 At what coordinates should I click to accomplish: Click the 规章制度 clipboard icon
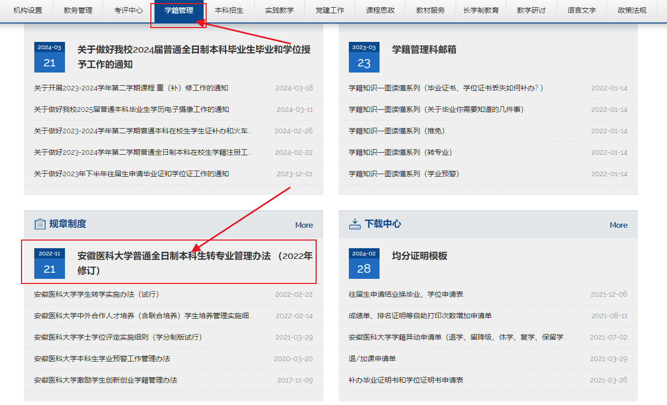(x=40, y=224)
